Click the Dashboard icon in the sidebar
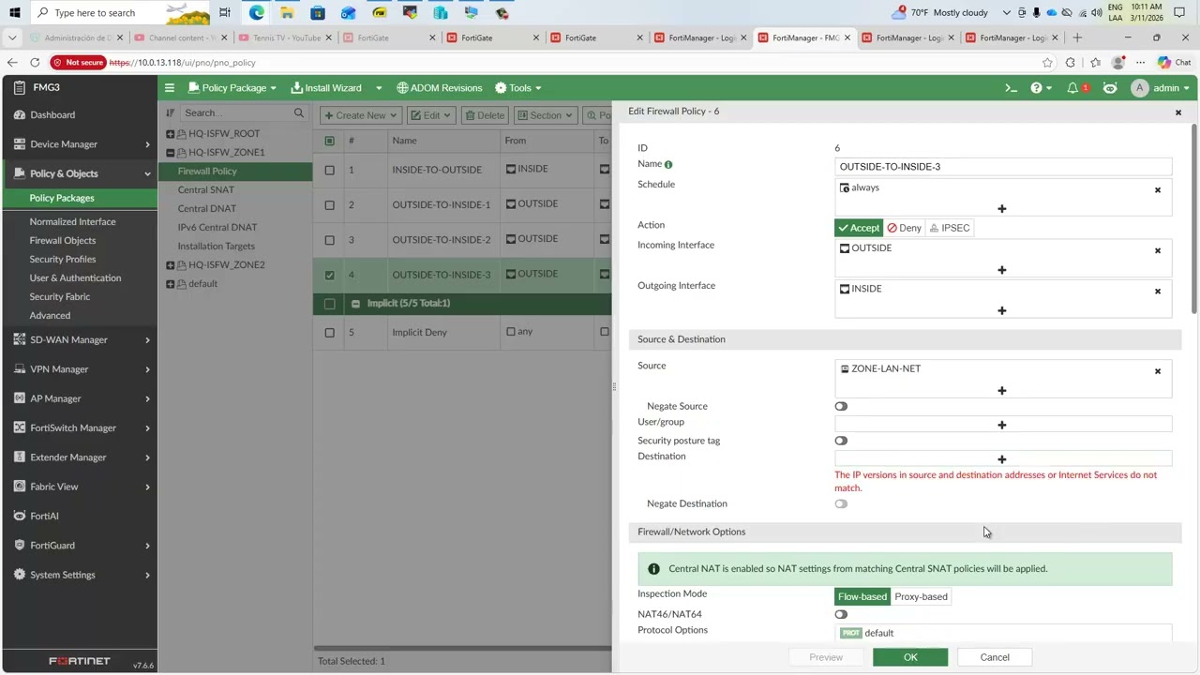Image resolution: width=1200 pixels, height=675 pixels. [20, 114]
